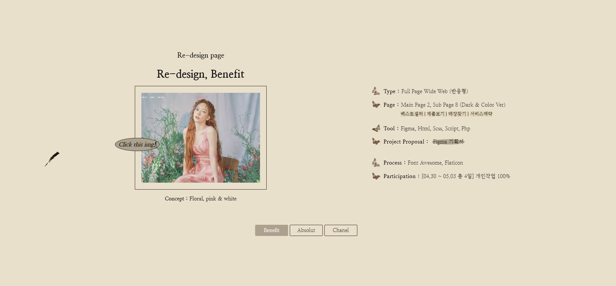Click the 'Re-design page' subtitle
Image resolution: width=616 pixels, height=286 pixels.
[201, 55]
